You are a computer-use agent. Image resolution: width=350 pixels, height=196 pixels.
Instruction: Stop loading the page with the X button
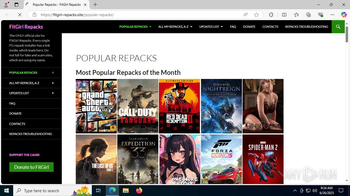coord(20,15)
